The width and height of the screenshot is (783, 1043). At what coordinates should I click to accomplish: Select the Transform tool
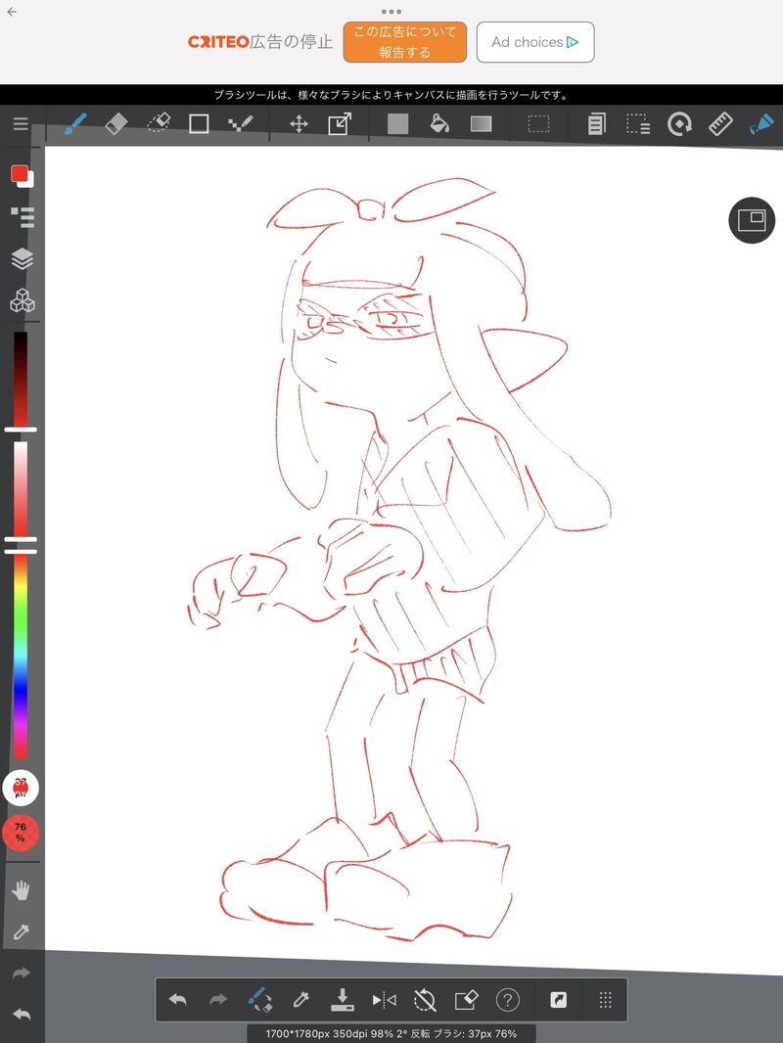click(x=340, y=123)
